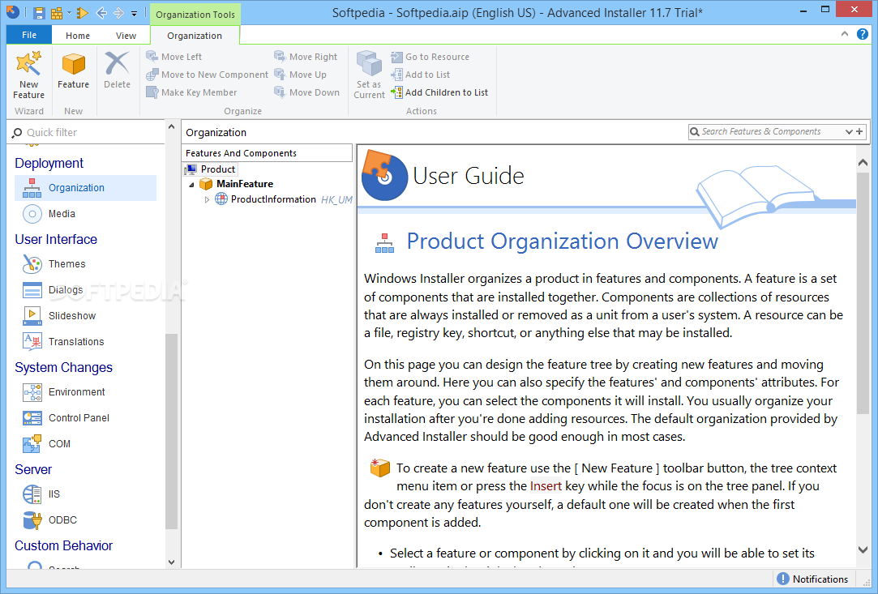
Task: Collapse the ribbon with the caret
Action: pos(845,34)
